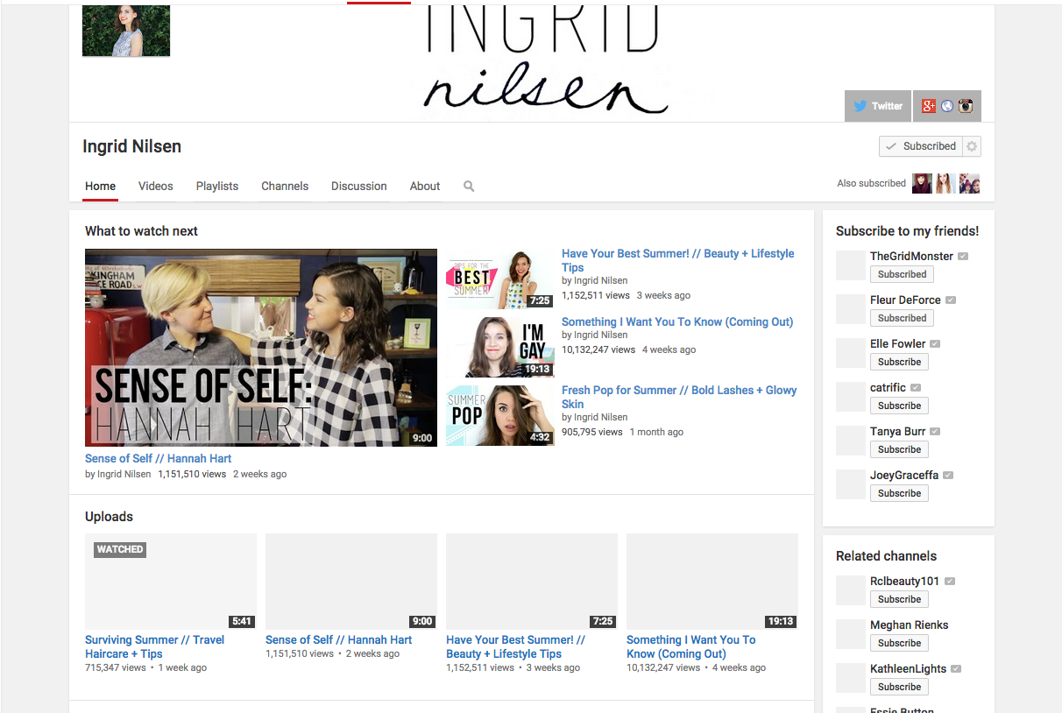Image resolution: width=1062 pixels, height=713 pixels.
Task: Click Tanya Burr channel avatar
Action: (851, 441)
